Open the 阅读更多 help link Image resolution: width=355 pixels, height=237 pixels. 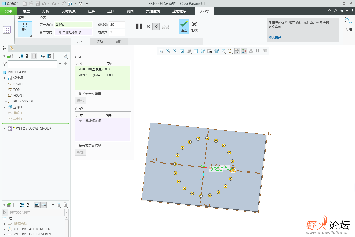(276, 37)
